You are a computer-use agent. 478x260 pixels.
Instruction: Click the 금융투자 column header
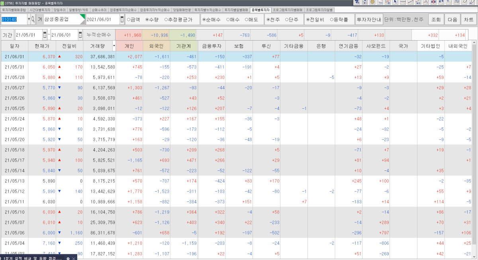pyautogui.click(x=211, y=46)
